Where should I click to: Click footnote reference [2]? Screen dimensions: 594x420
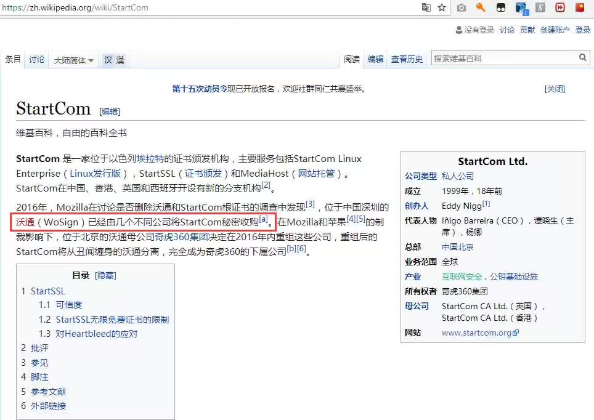(266, 185)
